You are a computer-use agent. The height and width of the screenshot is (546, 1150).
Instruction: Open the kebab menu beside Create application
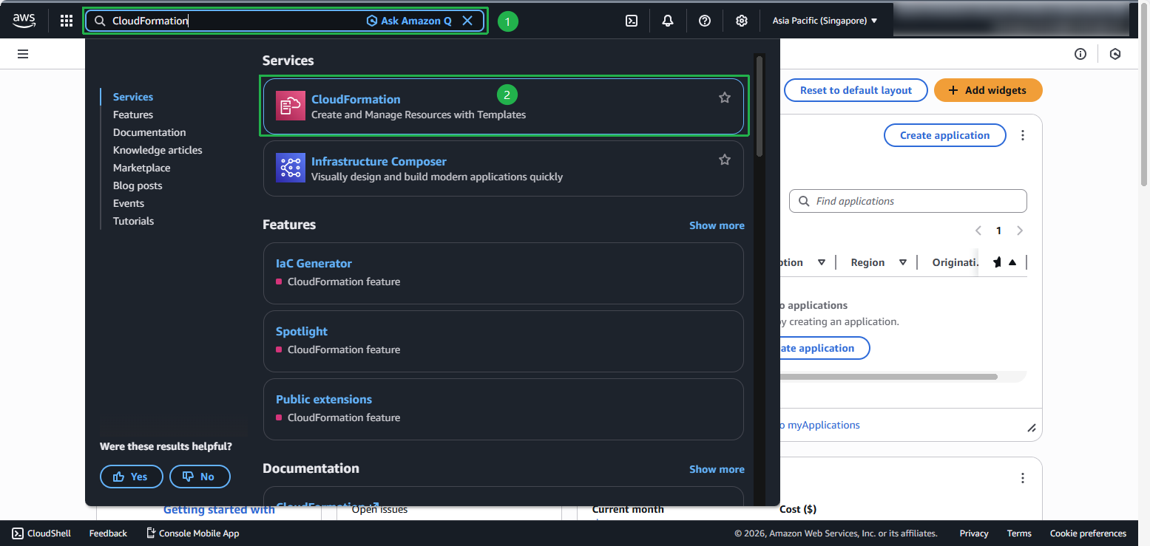point(1023,135)
